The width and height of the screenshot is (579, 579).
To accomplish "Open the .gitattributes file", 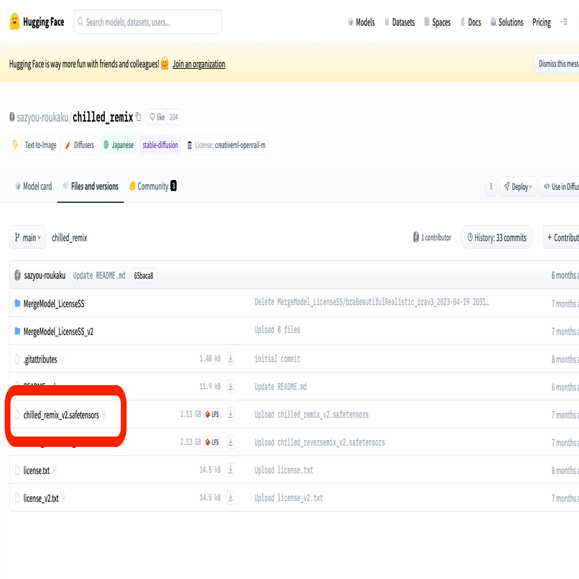I will pyautogui.click(x=40, y=359).
